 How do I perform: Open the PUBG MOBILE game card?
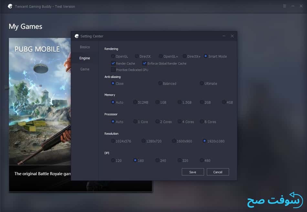coord(40,115)
